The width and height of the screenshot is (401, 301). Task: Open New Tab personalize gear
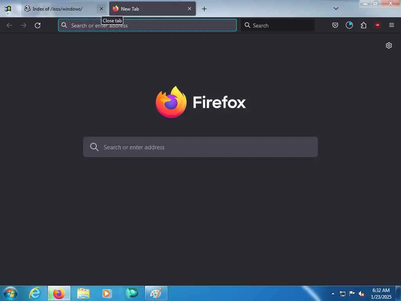point(389,45)
